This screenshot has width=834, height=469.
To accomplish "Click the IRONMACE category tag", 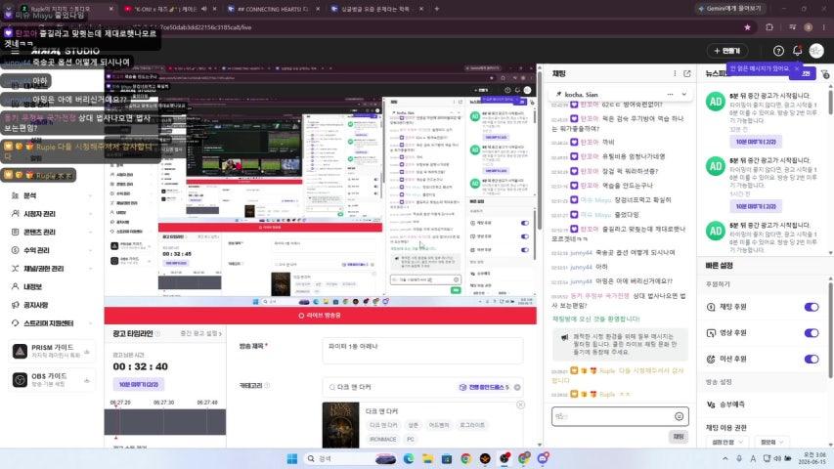I will click(x=383, y=440).
